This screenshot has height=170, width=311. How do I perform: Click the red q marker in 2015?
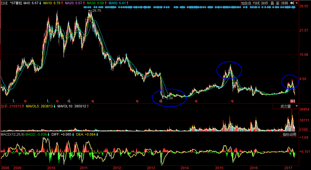(232, 101)
